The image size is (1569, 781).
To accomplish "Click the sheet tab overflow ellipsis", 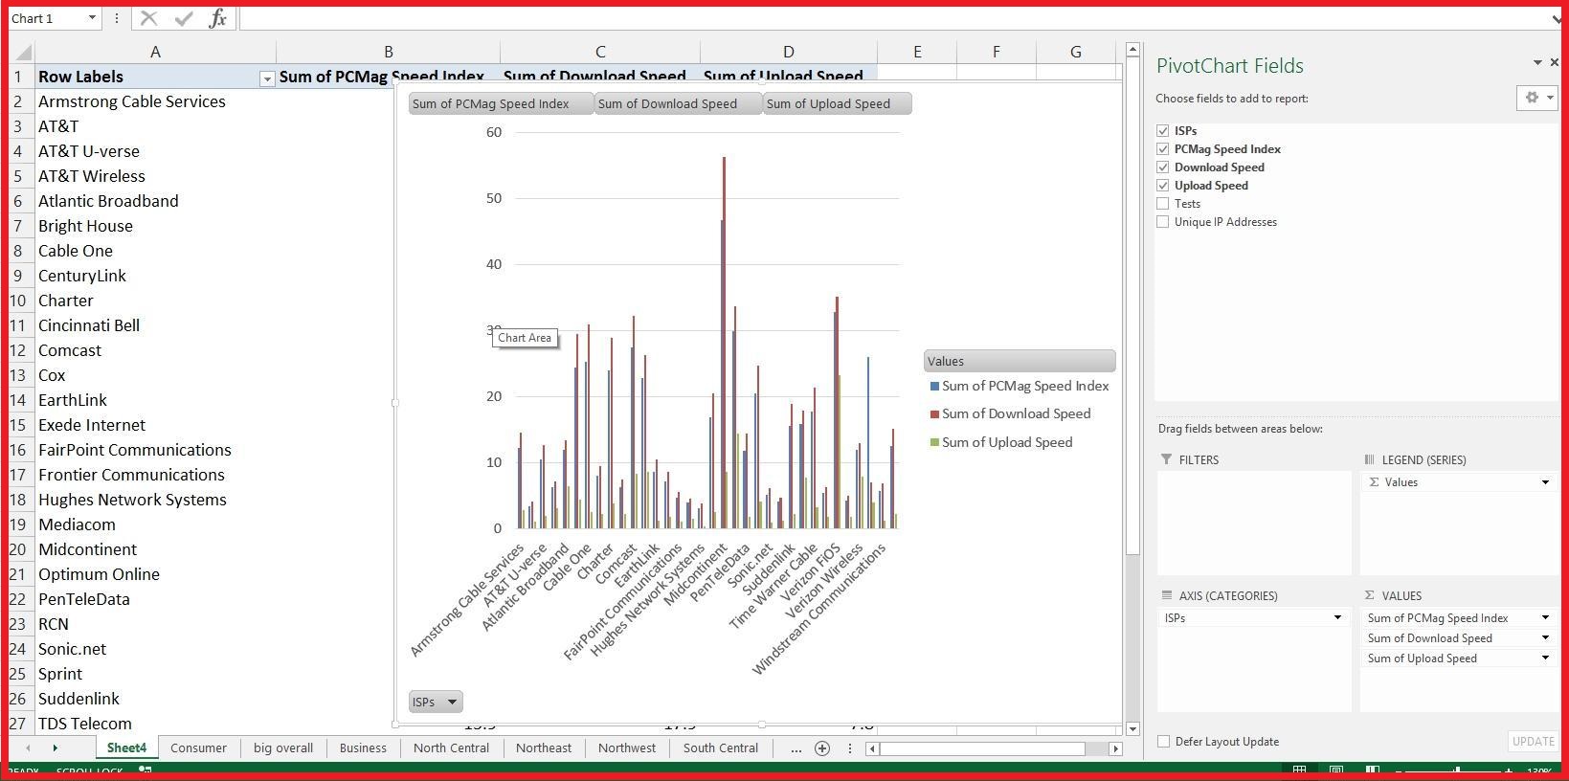I will (x=796, y=748).
